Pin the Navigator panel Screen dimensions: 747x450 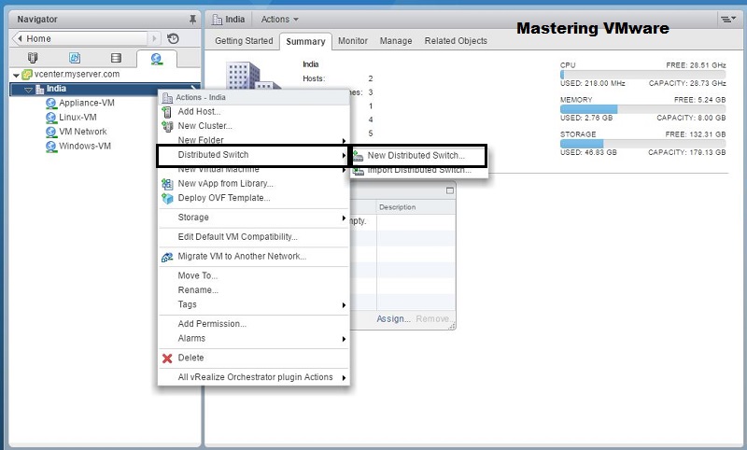pos(192,20)
